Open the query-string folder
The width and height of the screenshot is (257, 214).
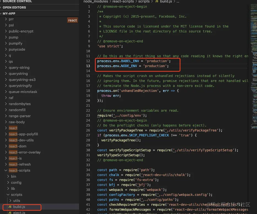pos(19,67)
